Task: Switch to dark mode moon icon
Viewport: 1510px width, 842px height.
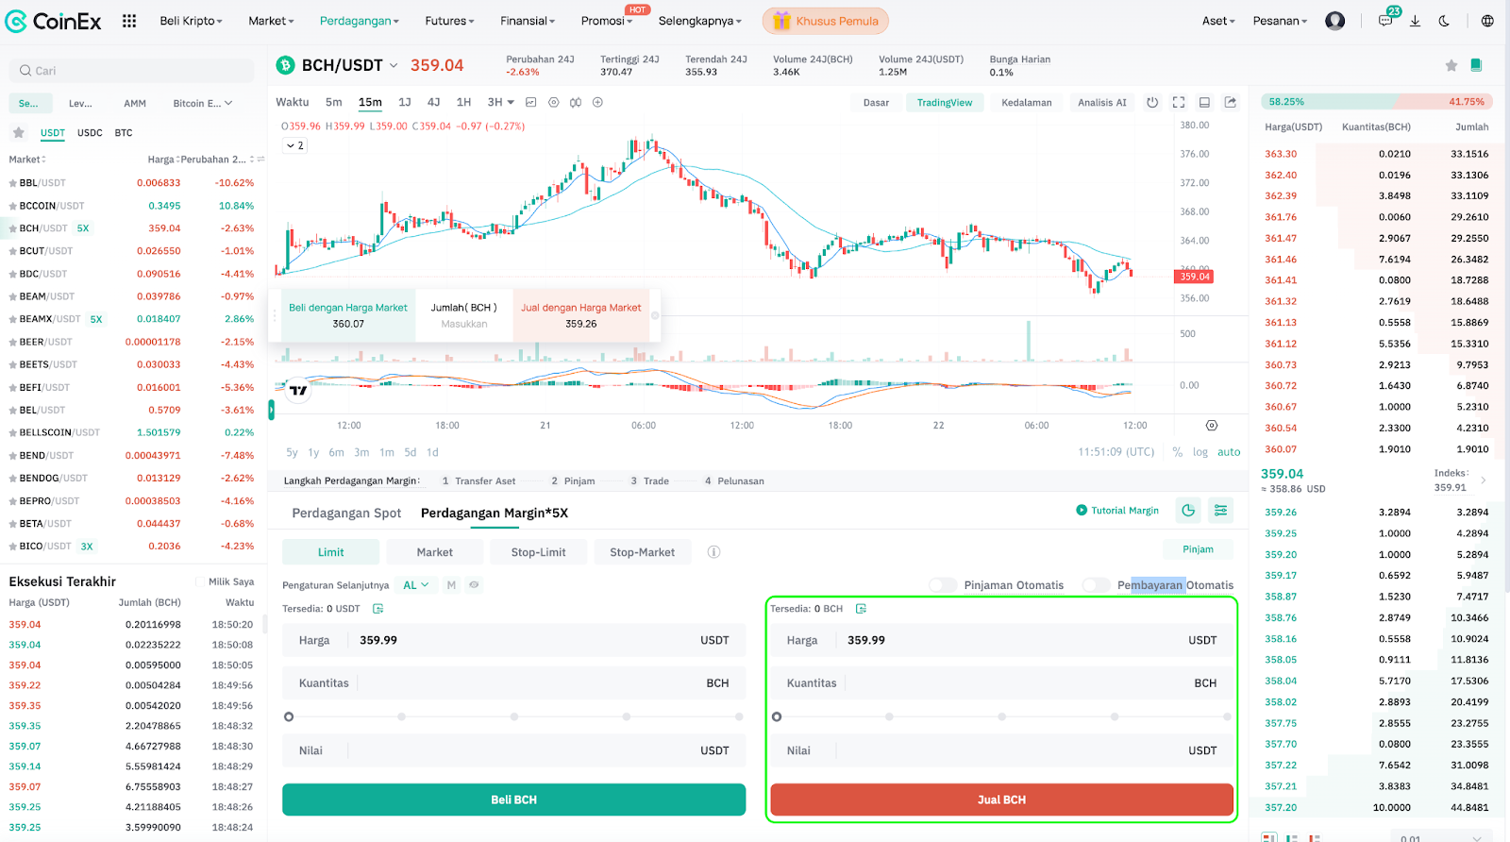Action: tap(1444, 21)
